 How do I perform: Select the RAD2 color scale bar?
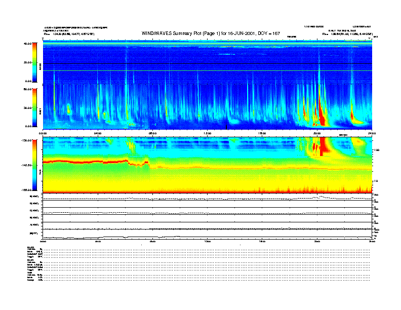pyautogui.click(x=34, y=62)
